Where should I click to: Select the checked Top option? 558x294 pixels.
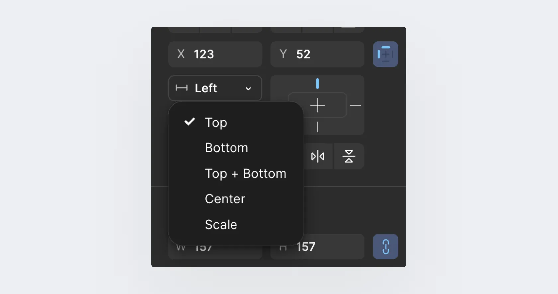tap(216, 123)
